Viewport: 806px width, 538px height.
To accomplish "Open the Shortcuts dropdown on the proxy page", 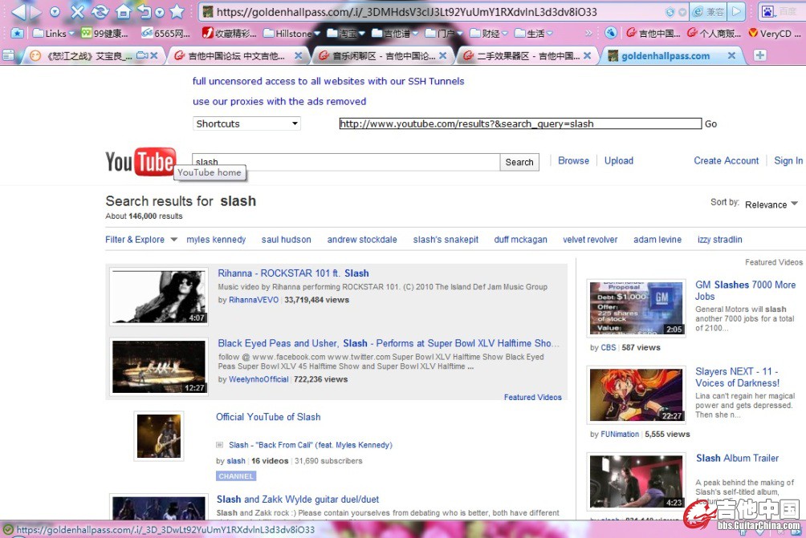I will (246, 123).
